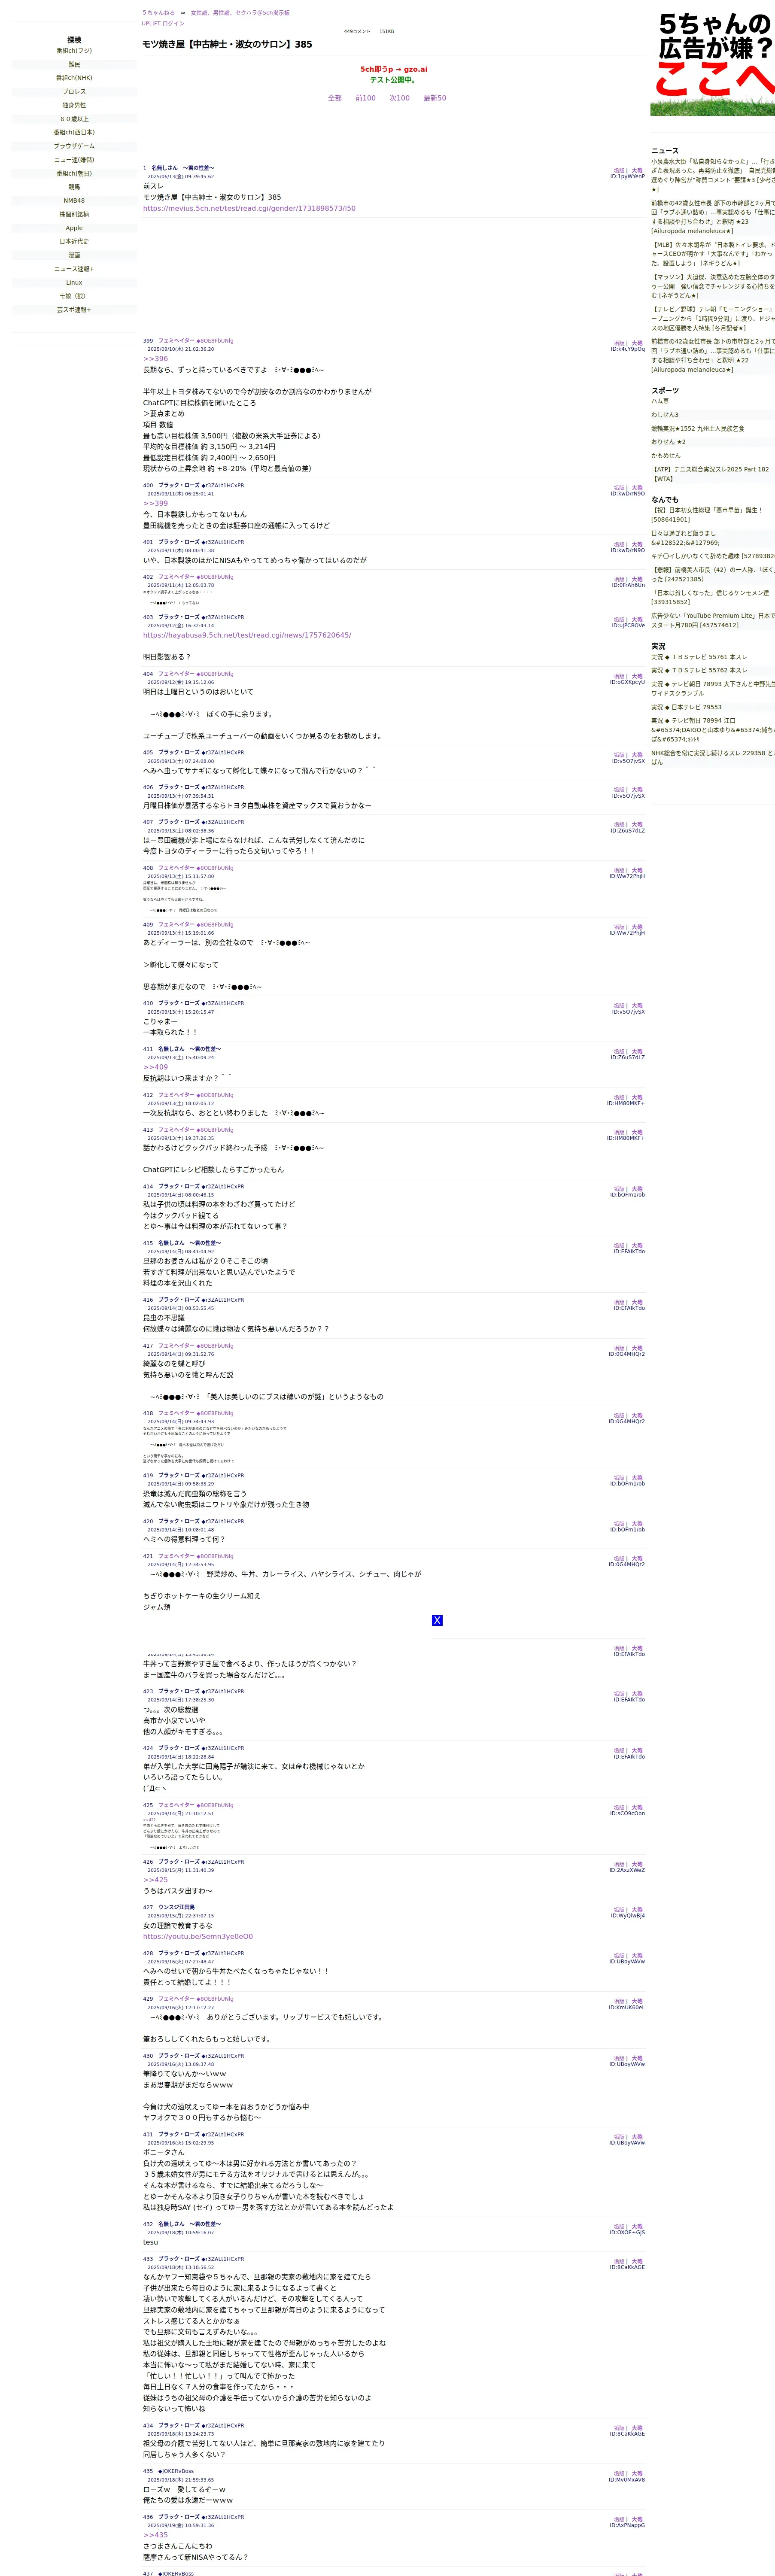Image resolution: width=775 pixels, height=2576 pixels.
Task: Open the youtu.be link in post 427
Action: [198, 1936]
